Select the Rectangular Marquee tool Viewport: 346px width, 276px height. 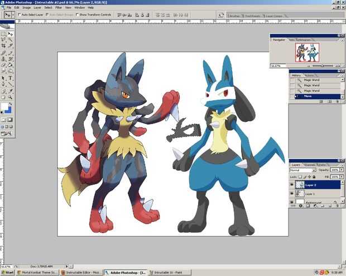pyautogui.click(x=3, y=34)
